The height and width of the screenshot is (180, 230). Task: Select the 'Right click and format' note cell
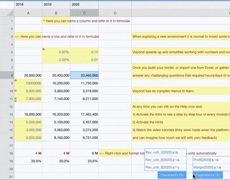coord(115,153)
